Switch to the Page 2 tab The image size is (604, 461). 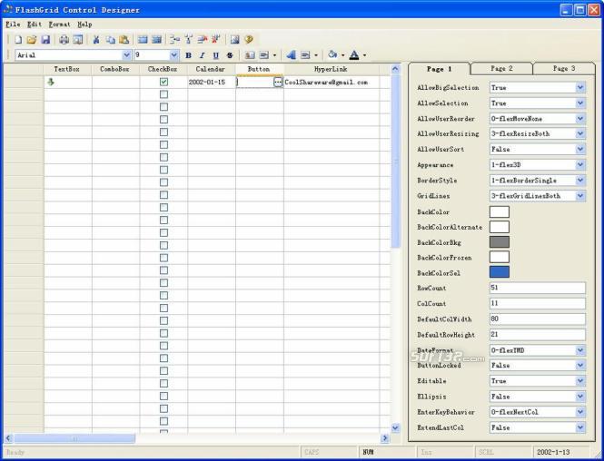coord(501,68)
